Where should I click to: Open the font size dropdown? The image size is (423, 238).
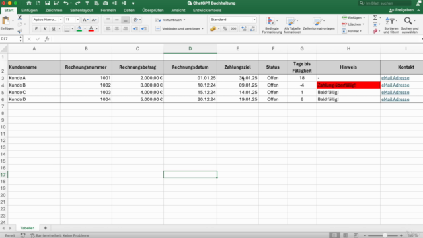[x=78, y=20]
